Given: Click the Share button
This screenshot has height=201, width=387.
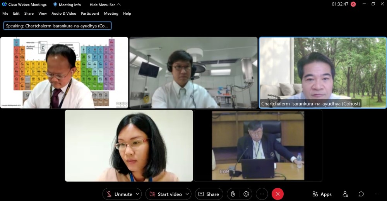Looking at the screenshot, I should coord(209,194).
